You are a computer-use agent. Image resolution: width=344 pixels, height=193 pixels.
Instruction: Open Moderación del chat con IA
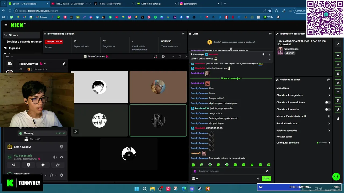pos(303,116)
